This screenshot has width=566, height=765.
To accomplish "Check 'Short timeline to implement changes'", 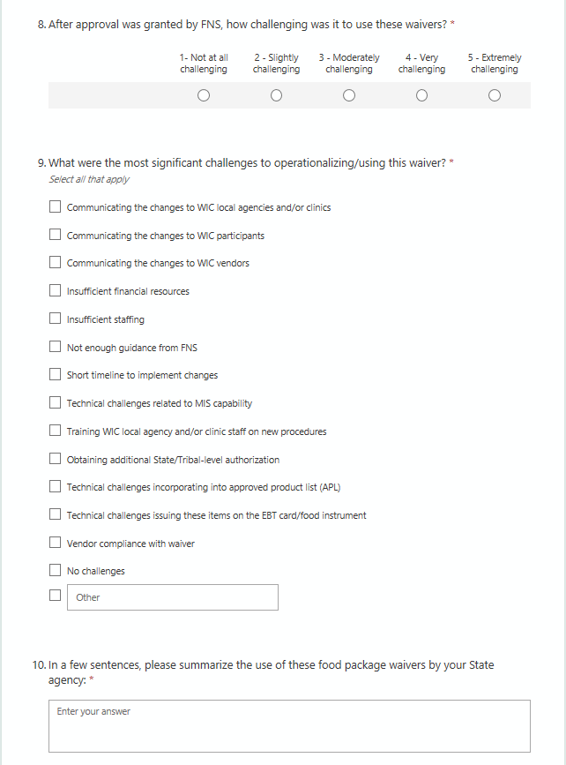I will pos(55,375).
